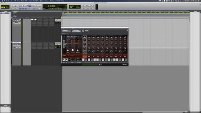Screen dimensions: 201x113
Task: Select the highlighted Grabber tool
Action: [30, 6]
